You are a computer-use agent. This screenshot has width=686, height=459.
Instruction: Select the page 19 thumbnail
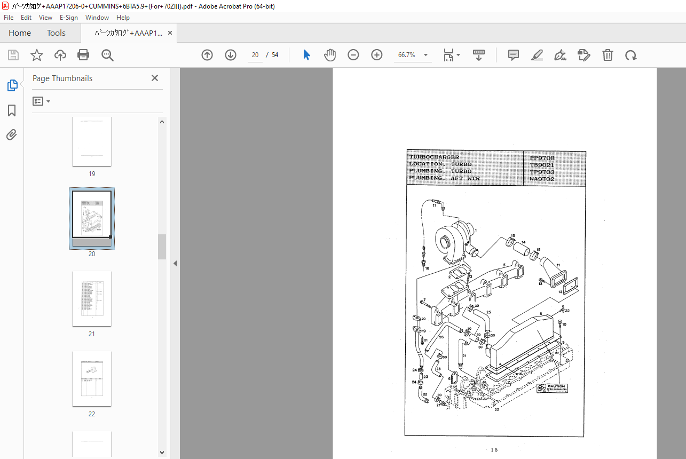[92, 142]
